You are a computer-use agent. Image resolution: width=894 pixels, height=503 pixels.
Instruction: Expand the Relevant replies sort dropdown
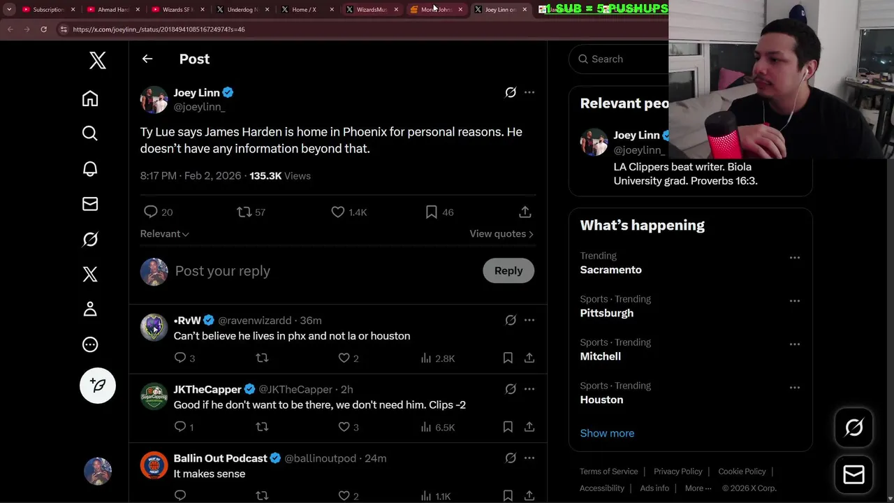click(165, 234)
